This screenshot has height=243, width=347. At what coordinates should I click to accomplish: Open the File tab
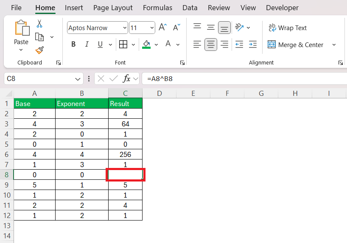pyautogui.click(x=16, y=8)
